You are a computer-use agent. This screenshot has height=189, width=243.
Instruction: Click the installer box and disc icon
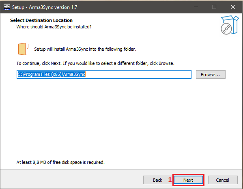(230, 25)
